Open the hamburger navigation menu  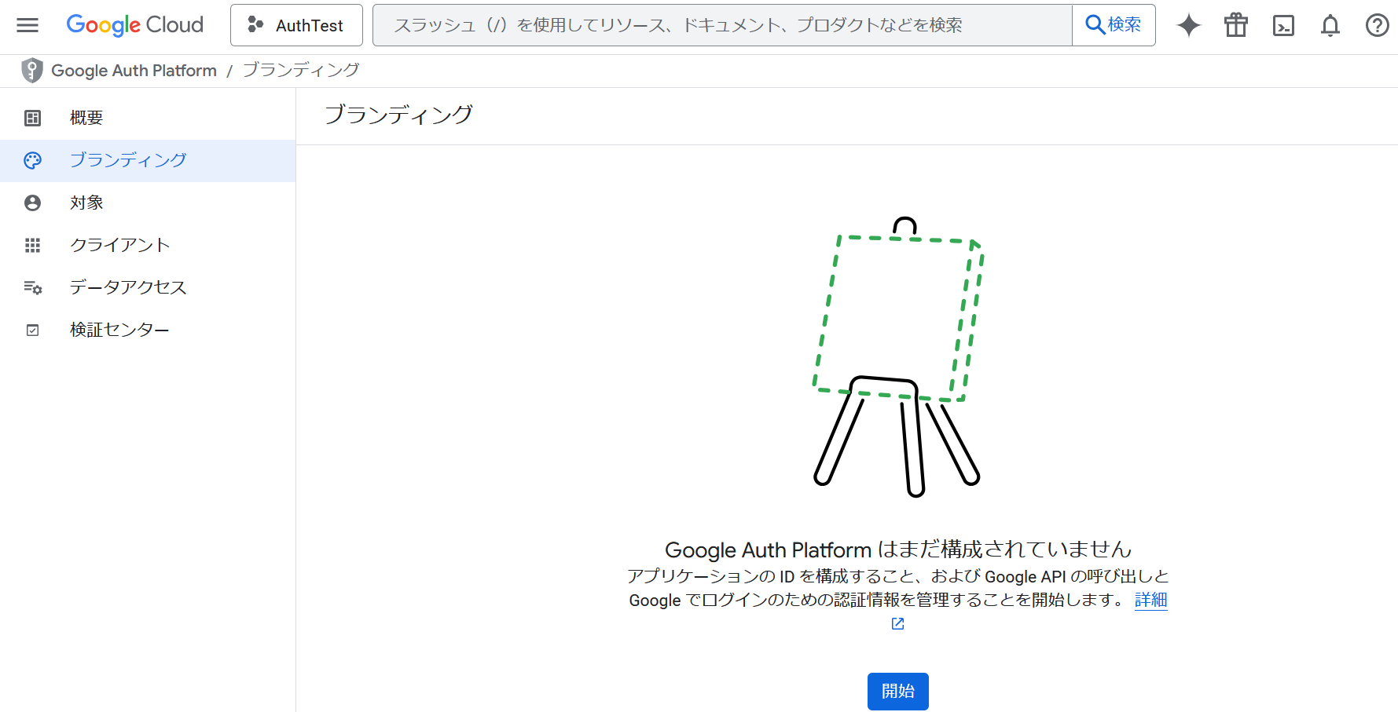point(28,25)
